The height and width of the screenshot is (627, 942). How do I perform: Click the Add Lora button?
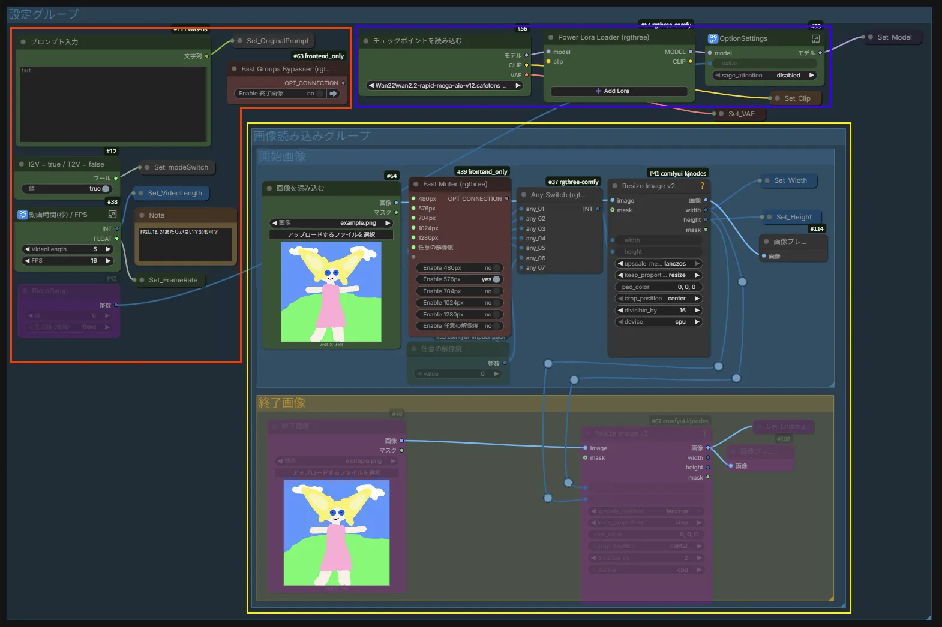point(619,91)
